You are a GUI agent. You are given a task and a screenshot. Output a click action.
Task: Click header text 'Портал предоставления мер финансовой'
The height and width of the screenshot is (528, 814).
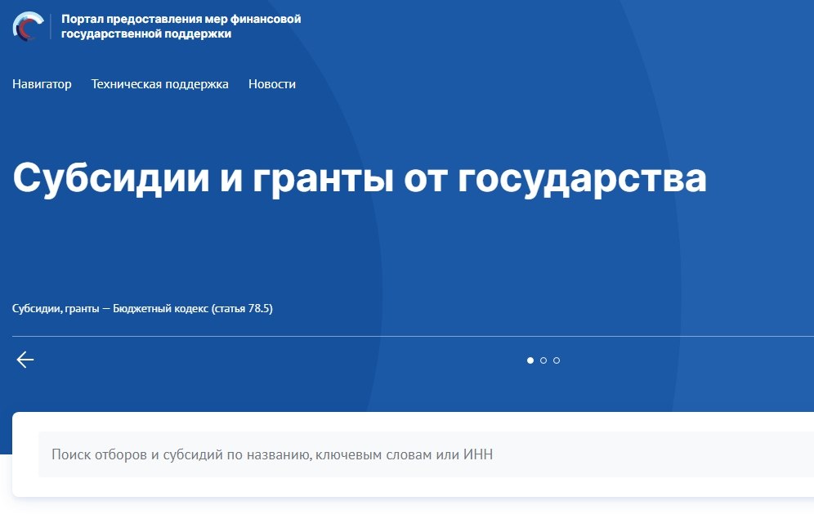coord(181,19)
